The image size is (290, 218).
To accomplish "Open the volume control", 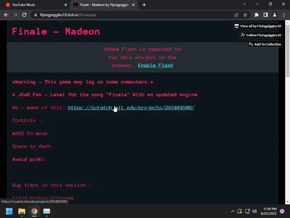I will [x=254, y=211].
